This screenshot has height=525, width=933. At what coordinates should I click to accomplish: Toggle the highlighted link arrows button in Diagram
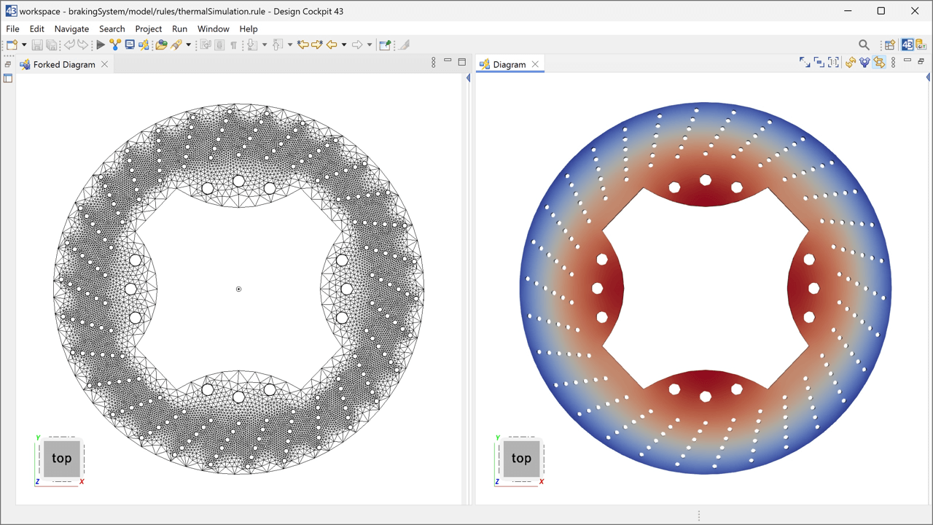tap(879, 63)
